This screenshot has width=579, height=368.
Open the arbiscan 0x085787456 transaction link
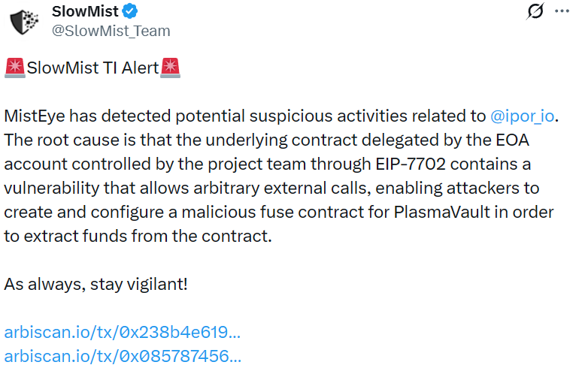click(123, 356)
